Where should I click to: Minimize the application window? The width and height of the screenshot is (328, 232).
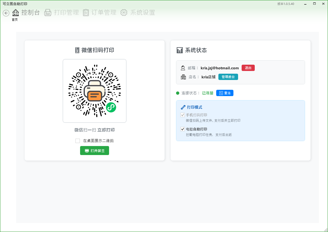coord(305,4)
